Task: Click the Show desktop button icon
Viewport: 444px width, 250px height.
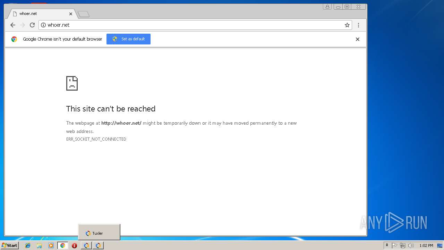Action: 440,245
